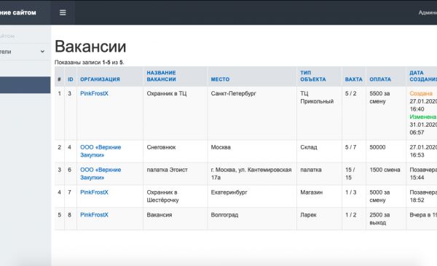Open ООО «Верхние Закупки» link in Снеговнюк row
This screenshot has width=437, height=266.
click(x=101, y=151)
